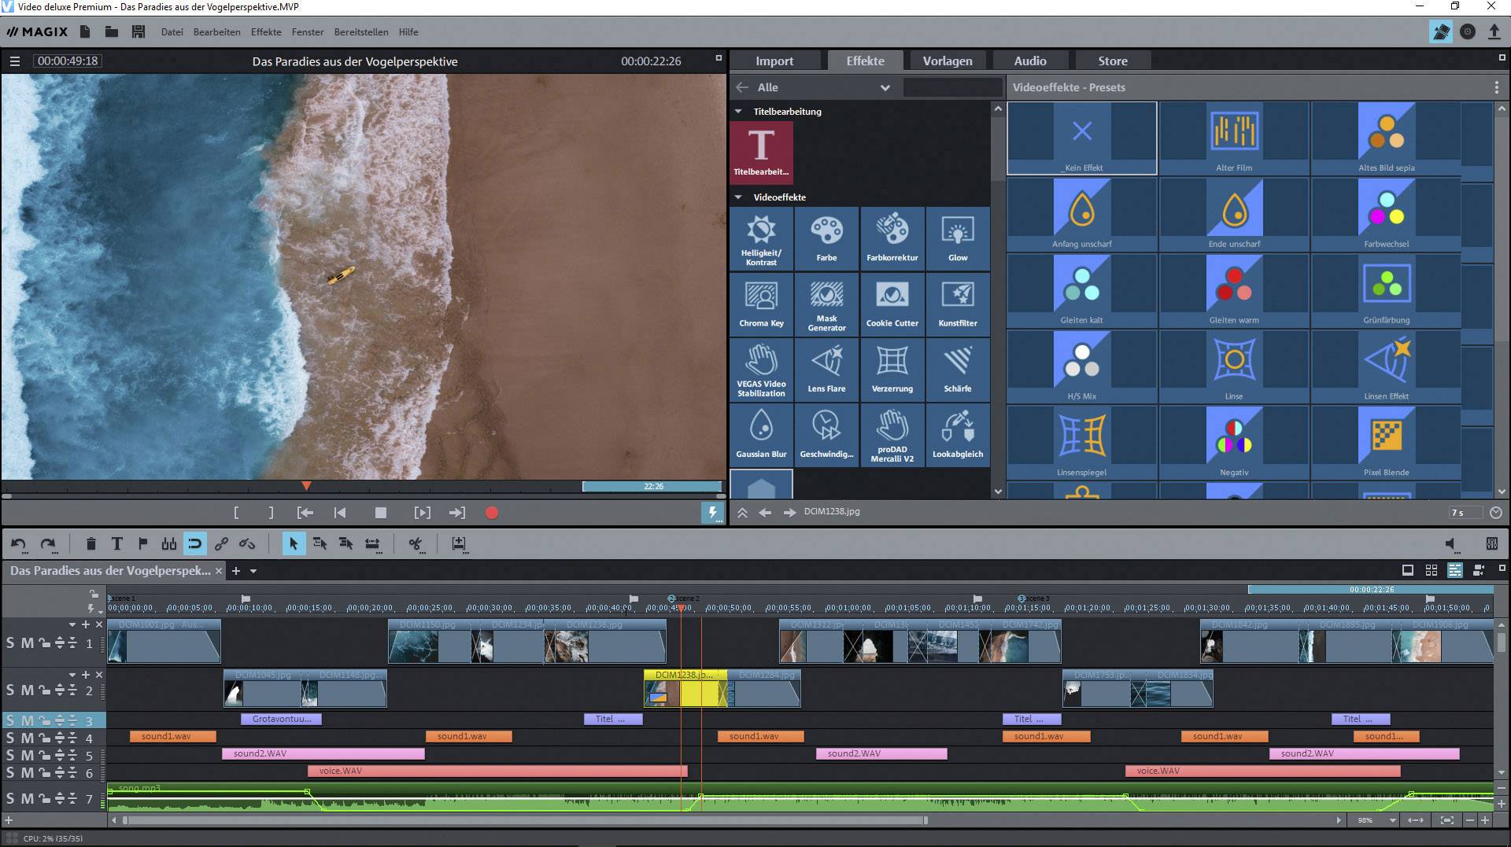1511x847 pixels.
Task: Apply the Gaussian Blur effect
Action: (x=760, y=434)
